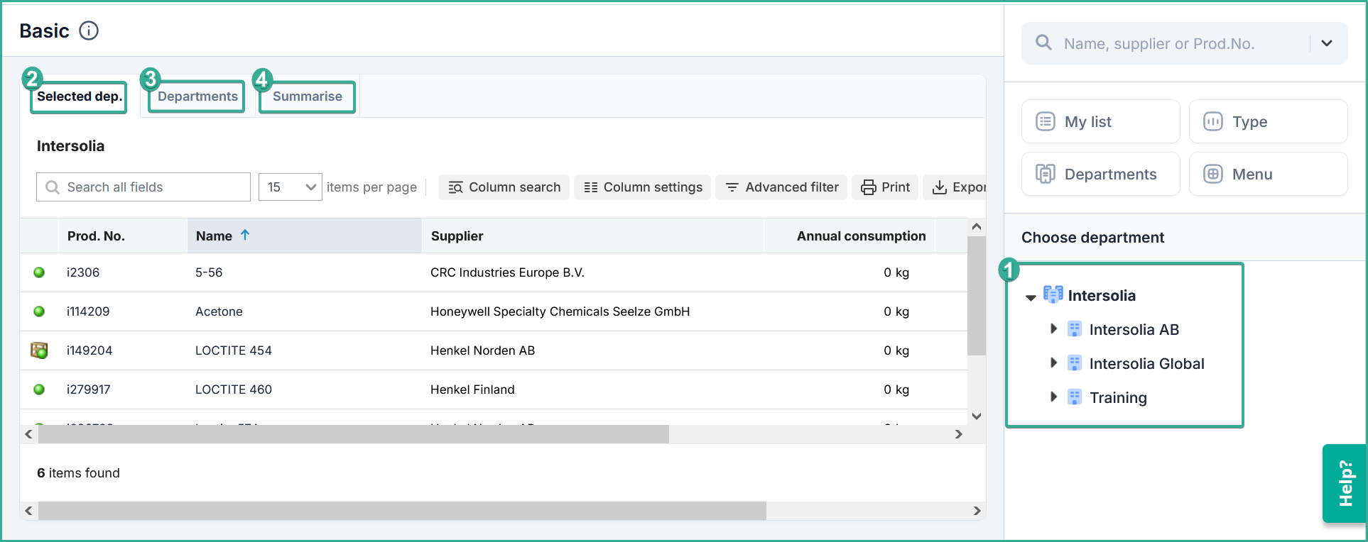This screenshot has height=542, width=1368.
Task: Click supplier Henkel Finland
Action: [472, 389]
